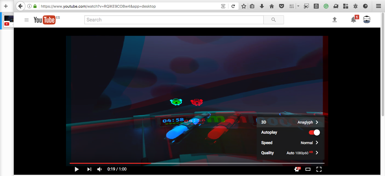Screen dimensions: 385x176
Task: Click the YouTube upload arrow icon
Action: pyautogui.click(x=335, y=20)
